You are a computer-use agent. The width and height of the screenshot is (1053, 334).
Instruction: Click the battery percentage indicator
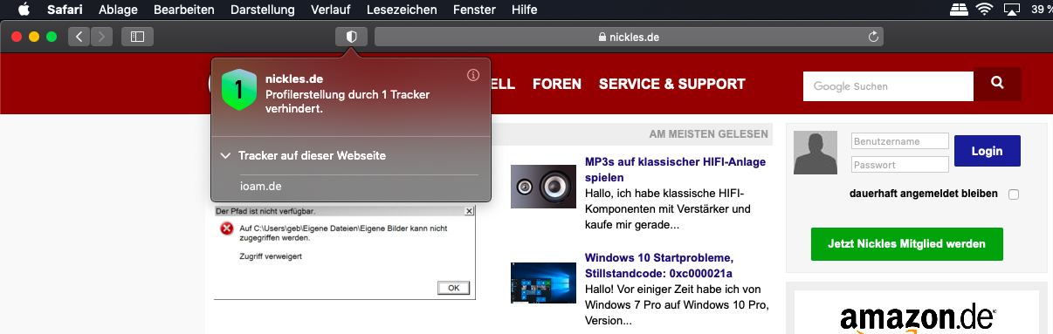tap(1042, 10)
